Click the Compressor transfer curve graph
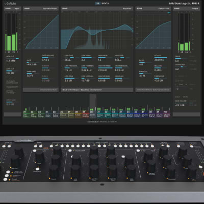The height and width of the screenshot is (204, 204). [x=153, y=30]
